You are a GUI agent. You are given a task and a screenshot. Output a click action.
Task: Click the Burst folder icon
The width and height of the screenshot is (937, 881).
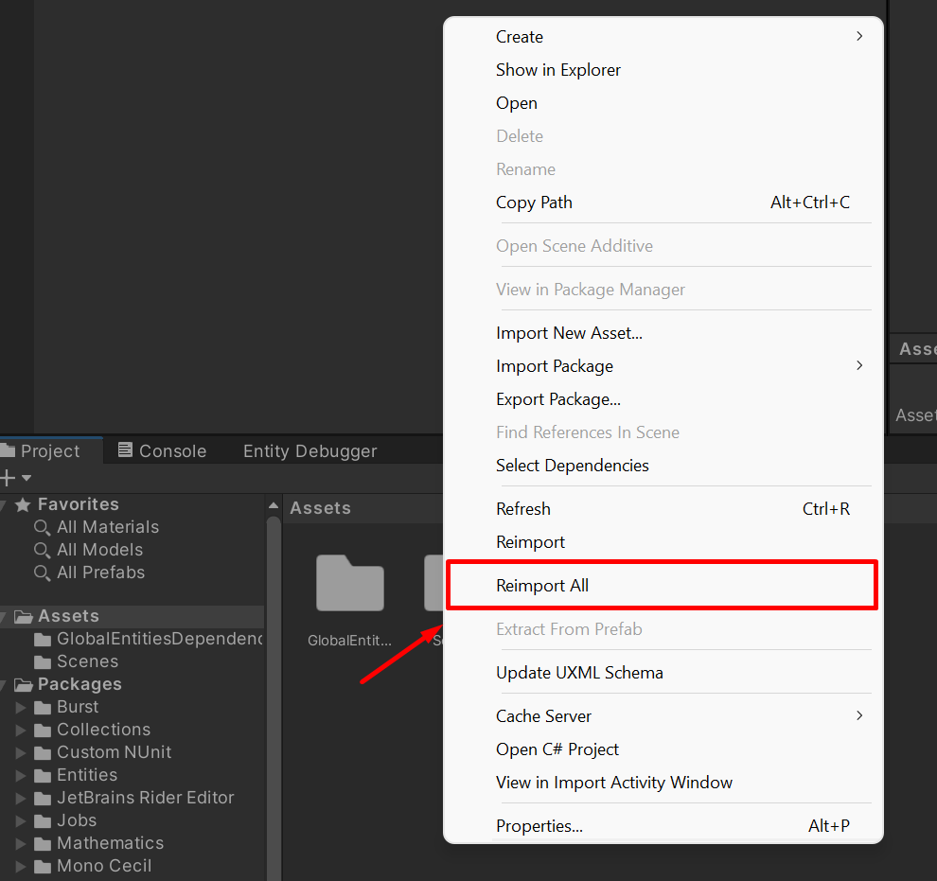(43, 708)
